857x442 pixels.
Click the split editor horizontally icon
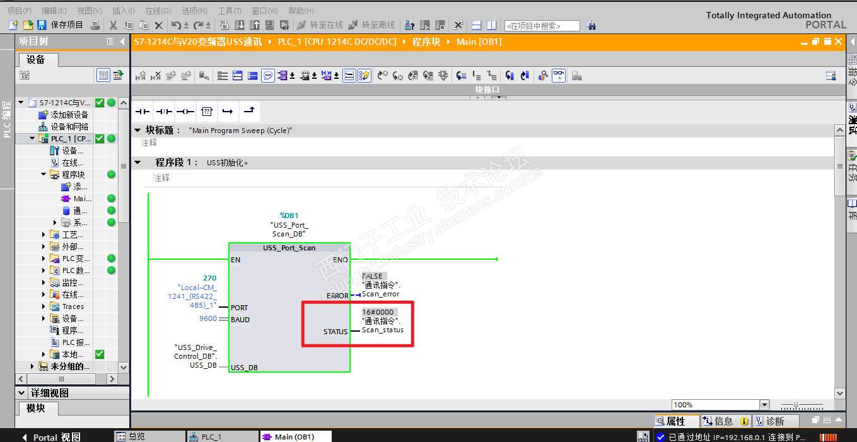point(477,25)
